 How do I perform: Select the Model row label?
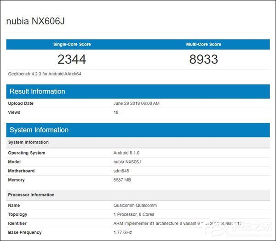(14, 162)
